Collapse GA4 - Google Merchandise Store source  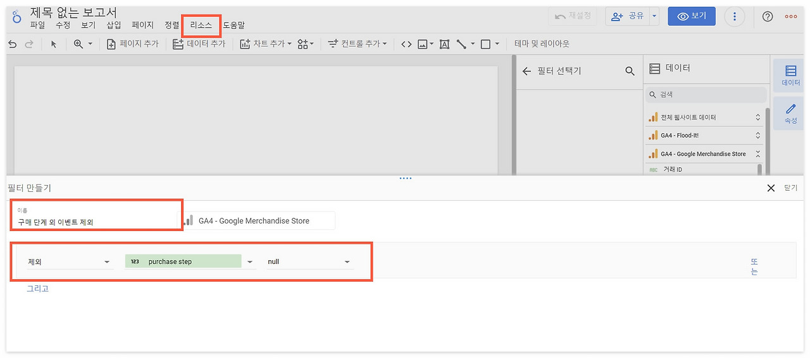[758, 153]
